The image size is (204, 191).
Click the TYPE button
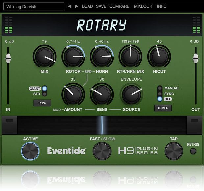[x=42, y=103]
